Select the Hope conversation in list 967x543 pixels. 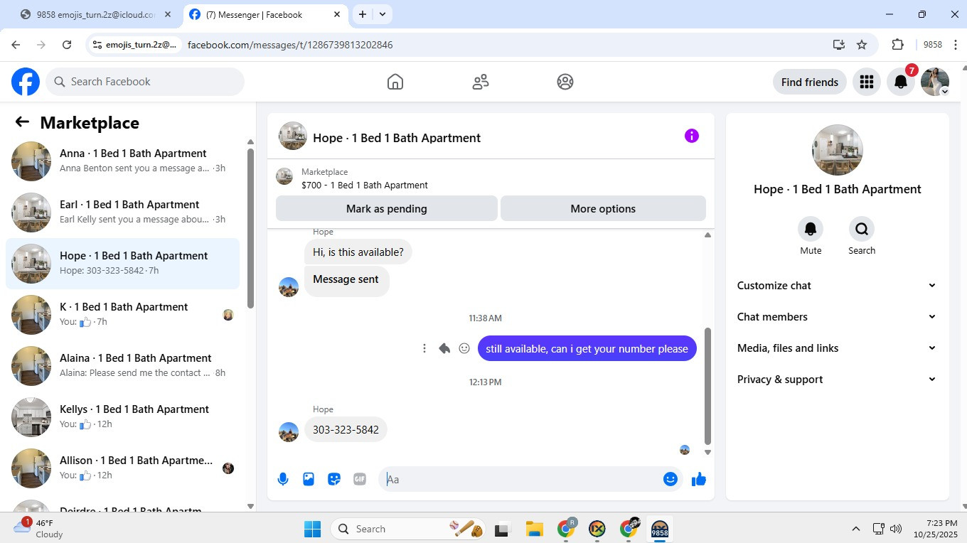tap(122, 264)
